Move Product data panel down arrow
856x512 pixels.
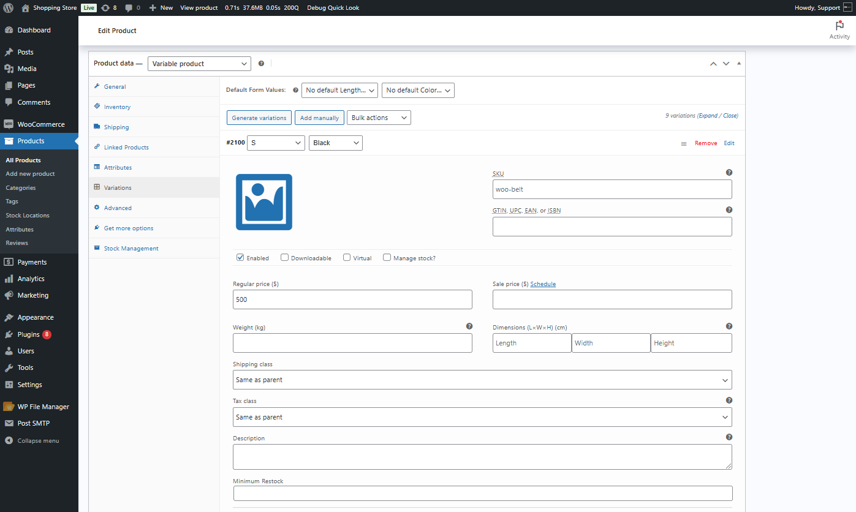726,63
